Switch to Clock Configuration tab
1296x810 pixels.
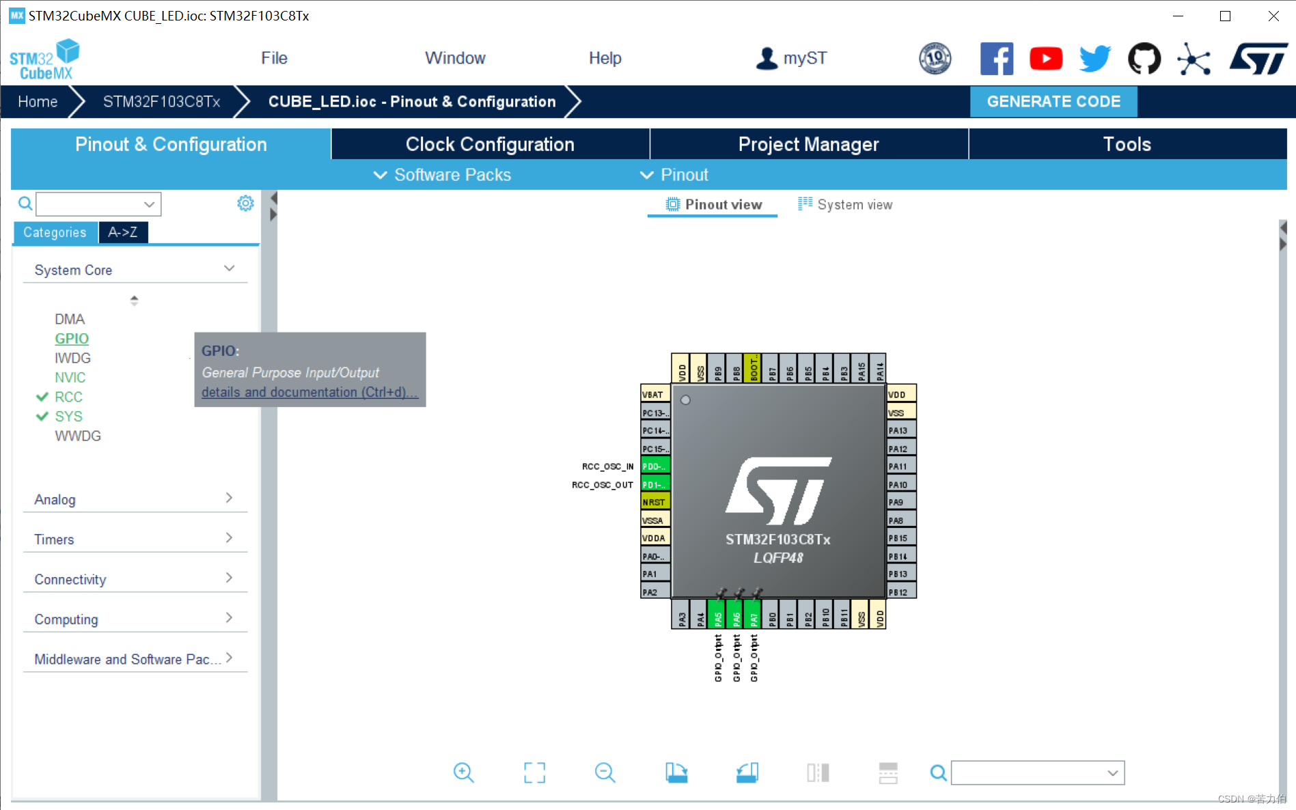[x=490, y=144]
